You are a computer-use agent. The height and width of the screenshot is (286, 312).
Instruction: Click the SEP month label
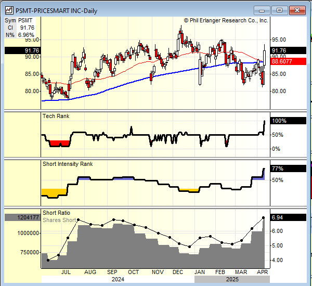pos(112,272)
